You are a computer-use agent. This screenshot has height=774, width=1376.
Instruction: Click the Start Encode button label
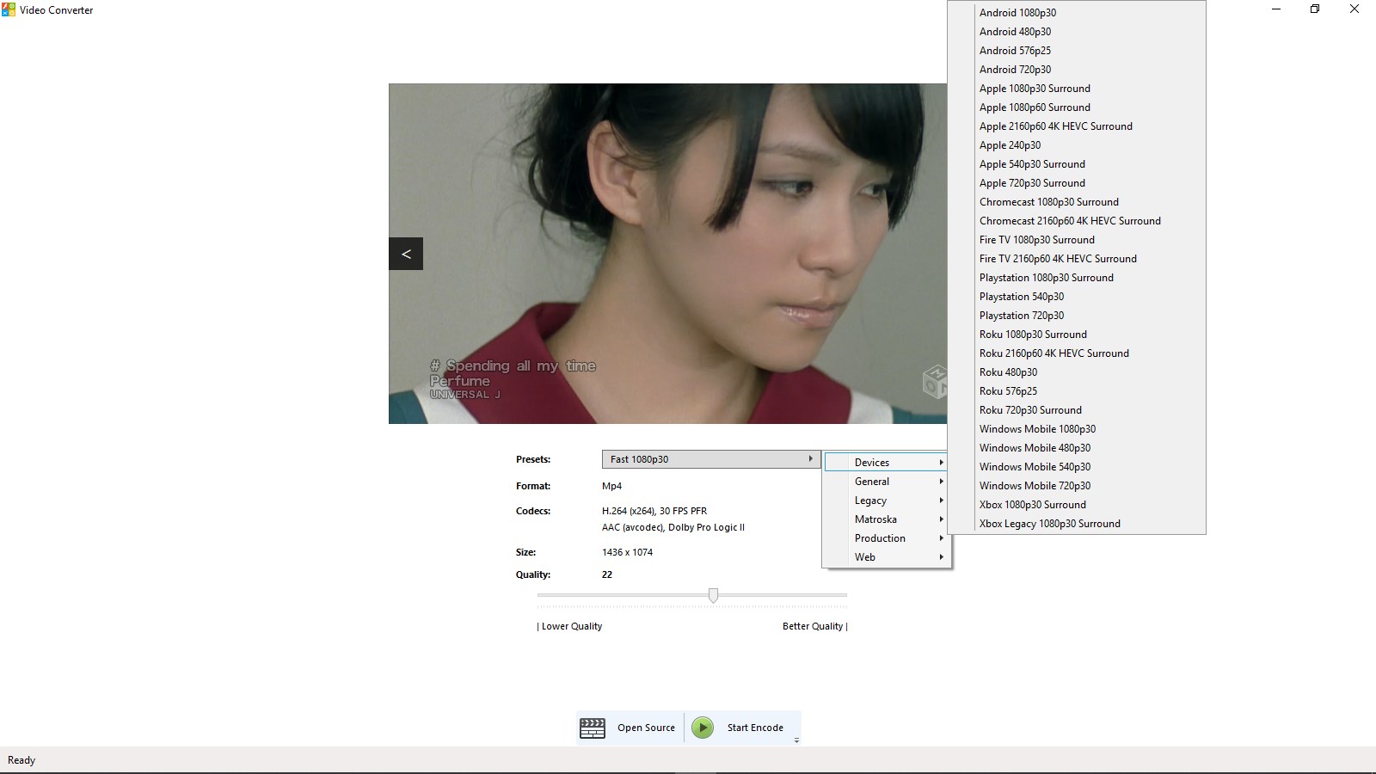755,728
